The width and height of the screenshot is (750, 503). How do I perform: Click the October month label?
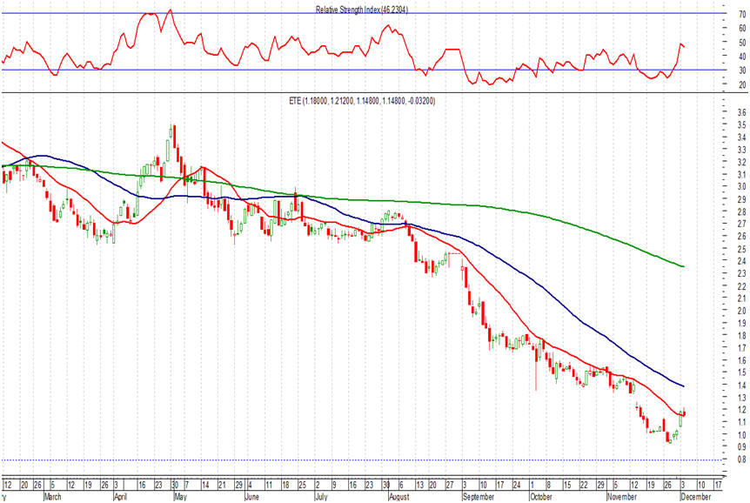tap(541, 497)
